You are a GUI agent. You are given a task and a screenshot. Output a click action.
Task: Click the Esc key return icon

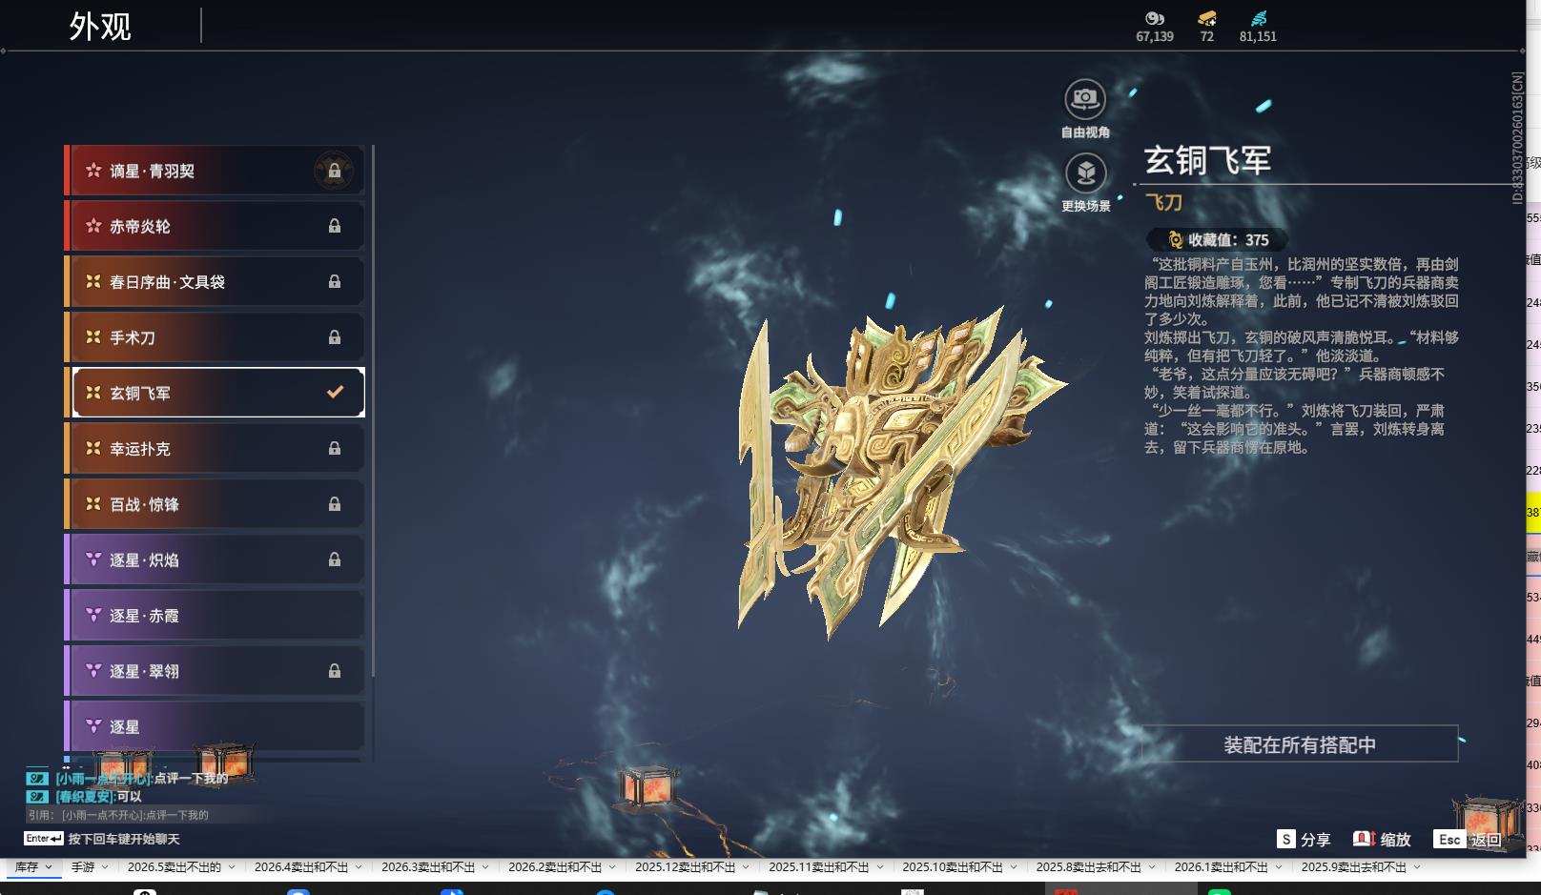1449,839
